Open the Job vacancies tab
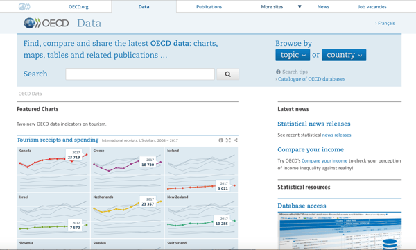 [372, 7]
